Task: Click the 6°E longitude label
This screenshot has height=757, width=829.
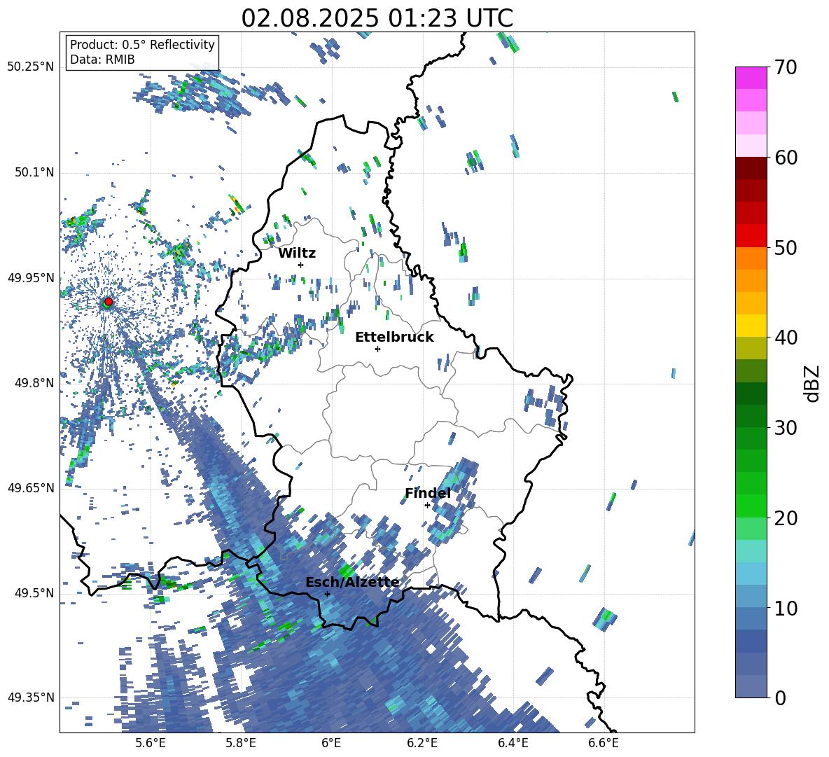Action: pyautogui.click(x=331, y=743)
